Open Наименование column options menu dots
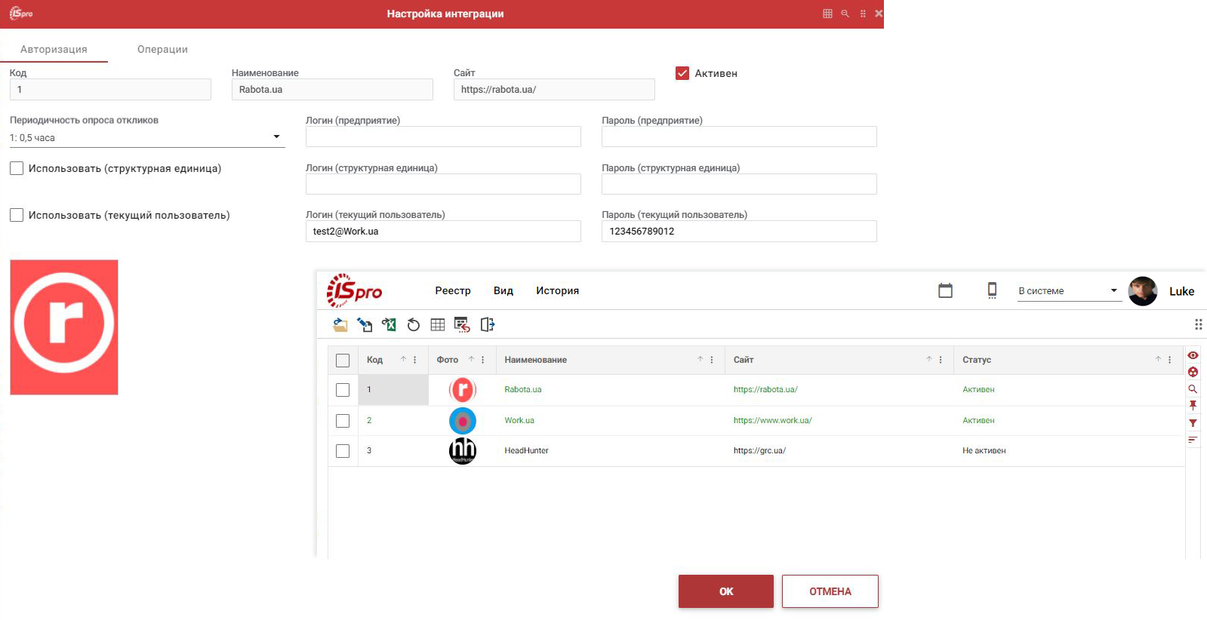Image resolution: width=1207 pixels, height=620 pixels. click(712, 360)
